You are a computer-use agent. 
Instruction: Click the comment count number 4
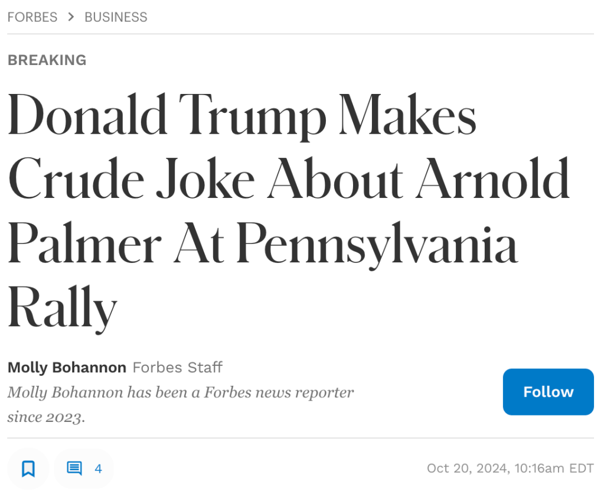(x=98, y=469)
